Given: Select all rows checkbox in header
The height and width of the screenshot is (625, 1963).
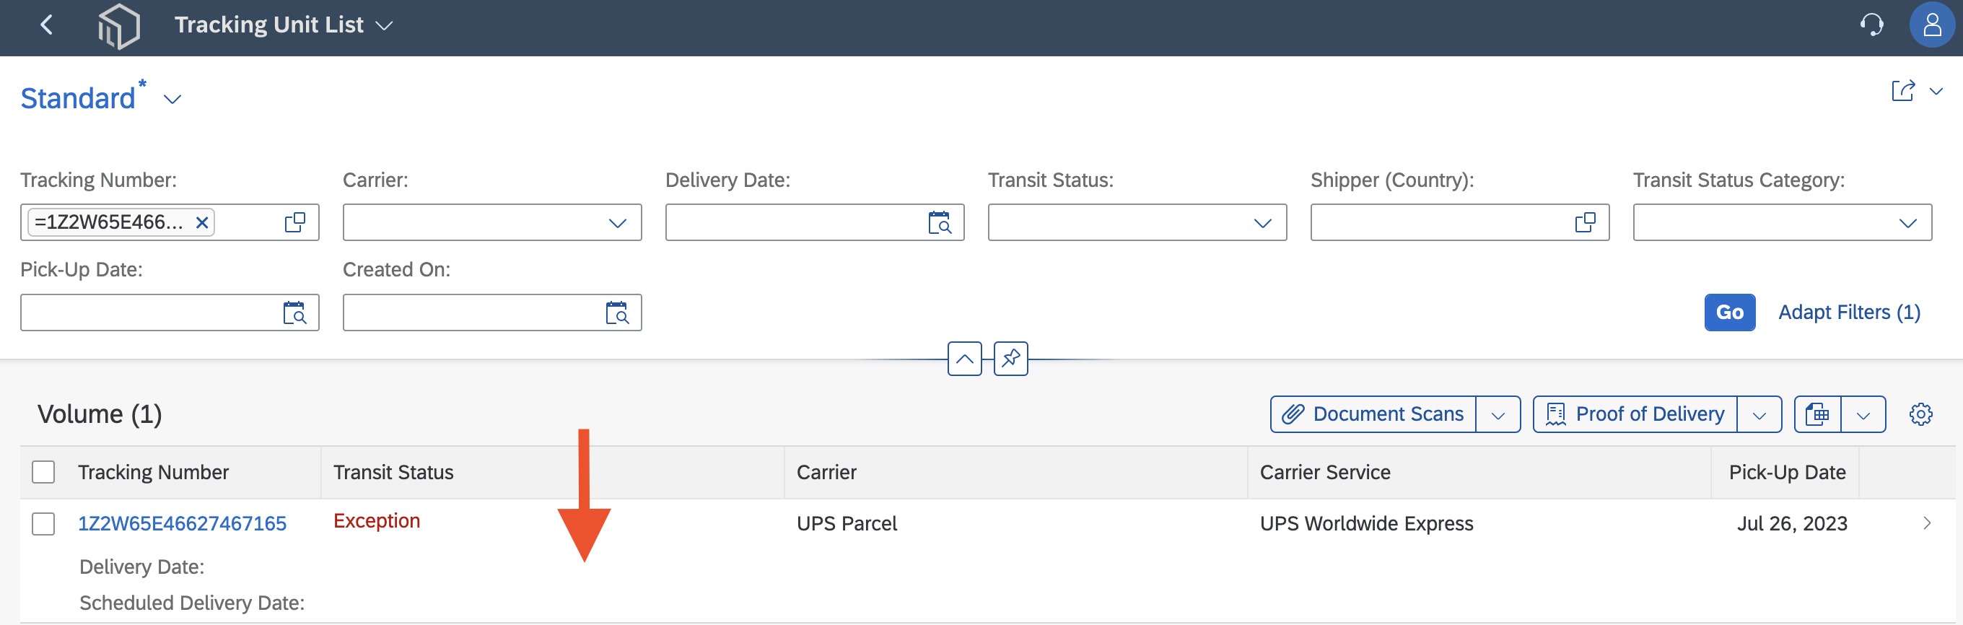Looking at the screenshot, I should point(43,473).
